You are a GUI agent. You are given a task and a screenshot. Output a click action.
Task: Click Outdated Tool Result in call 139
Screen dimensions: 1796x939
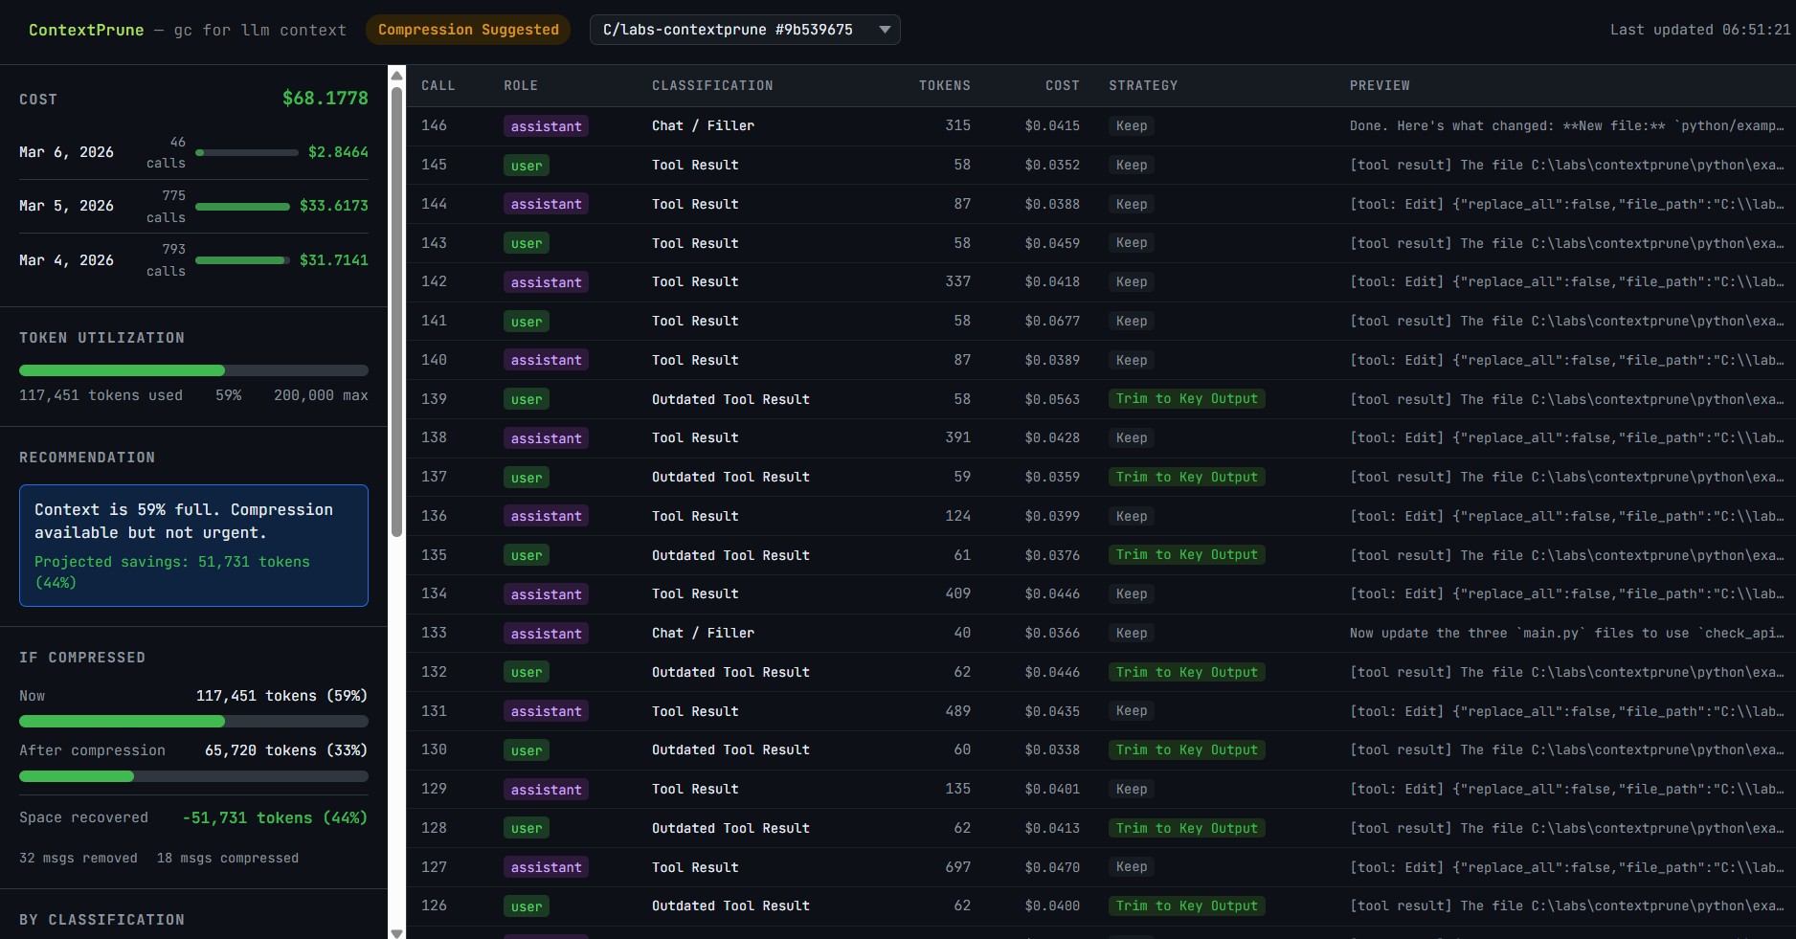(x=730, y=399)
